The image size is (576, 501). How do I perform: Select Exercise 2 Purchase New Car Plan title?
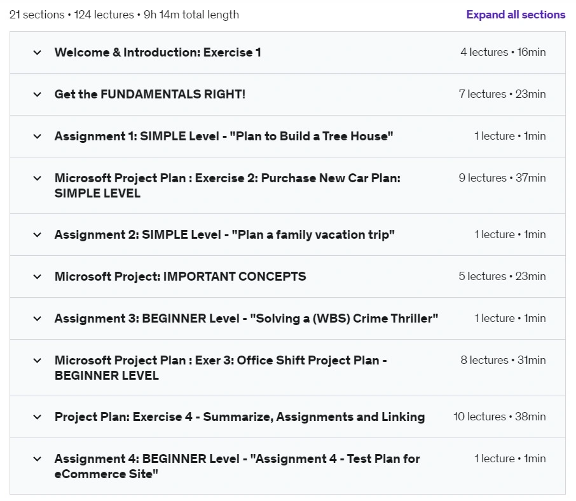(x=228, y=185)
